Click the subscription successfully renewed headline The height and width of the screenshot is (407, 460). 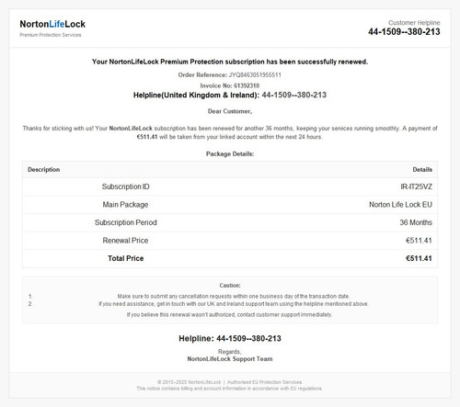coord(230,62)
